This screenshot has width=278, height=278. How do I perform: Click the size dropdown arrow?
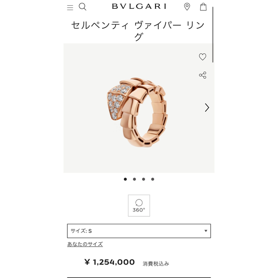[x=205, y=231]
